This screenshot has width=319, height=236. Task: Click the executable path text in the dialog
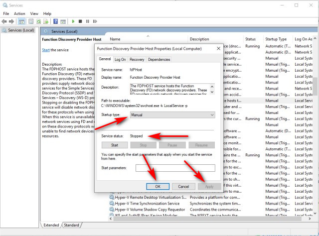pos(144,106)
